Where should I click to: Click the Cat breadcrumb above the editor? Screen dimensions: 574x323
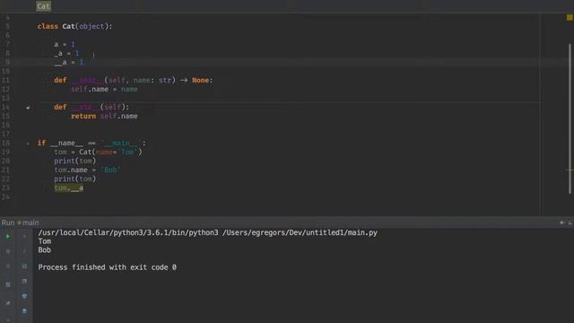click(x=43, y=6)
